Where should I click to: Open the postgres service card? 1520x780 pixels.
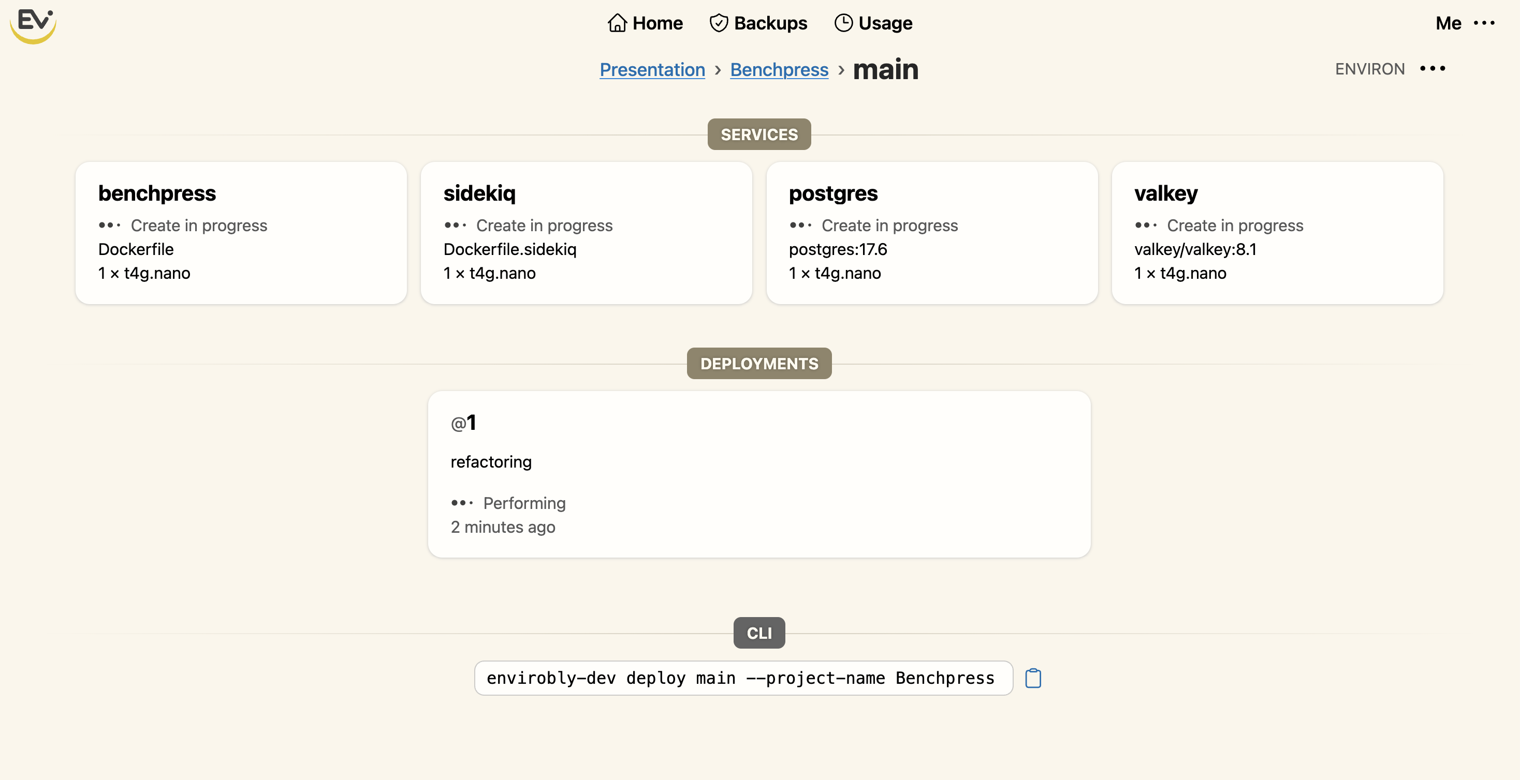(931, 233)
